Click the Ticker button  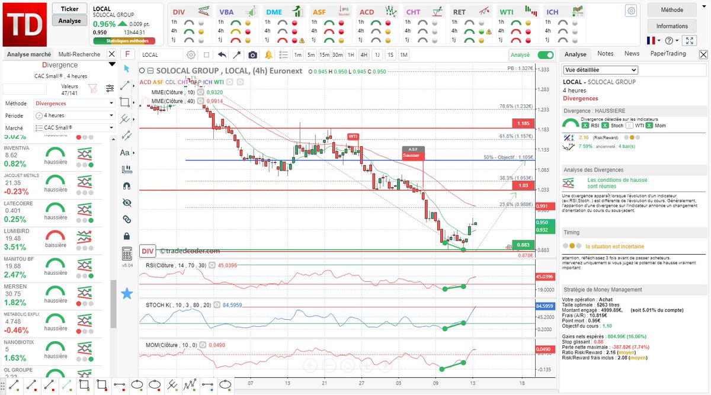pos(70,9)
